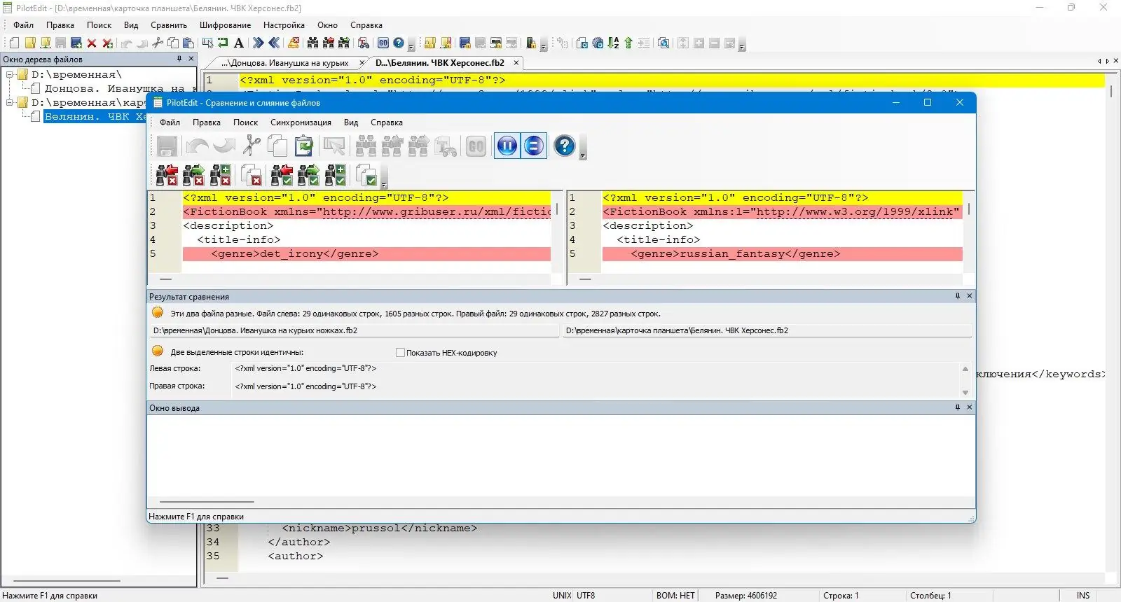Click the blue question mark Help icon
Viewport: 1121px width, 602px height.
tap(564, 146)
